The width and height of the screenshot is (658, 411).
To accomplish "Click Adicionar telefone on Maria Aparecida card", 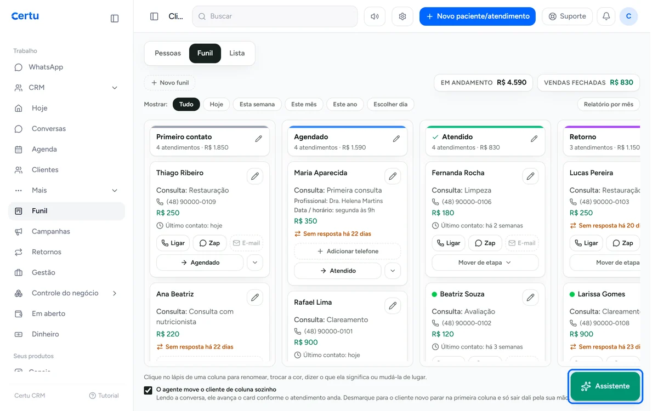I will 348,251.
